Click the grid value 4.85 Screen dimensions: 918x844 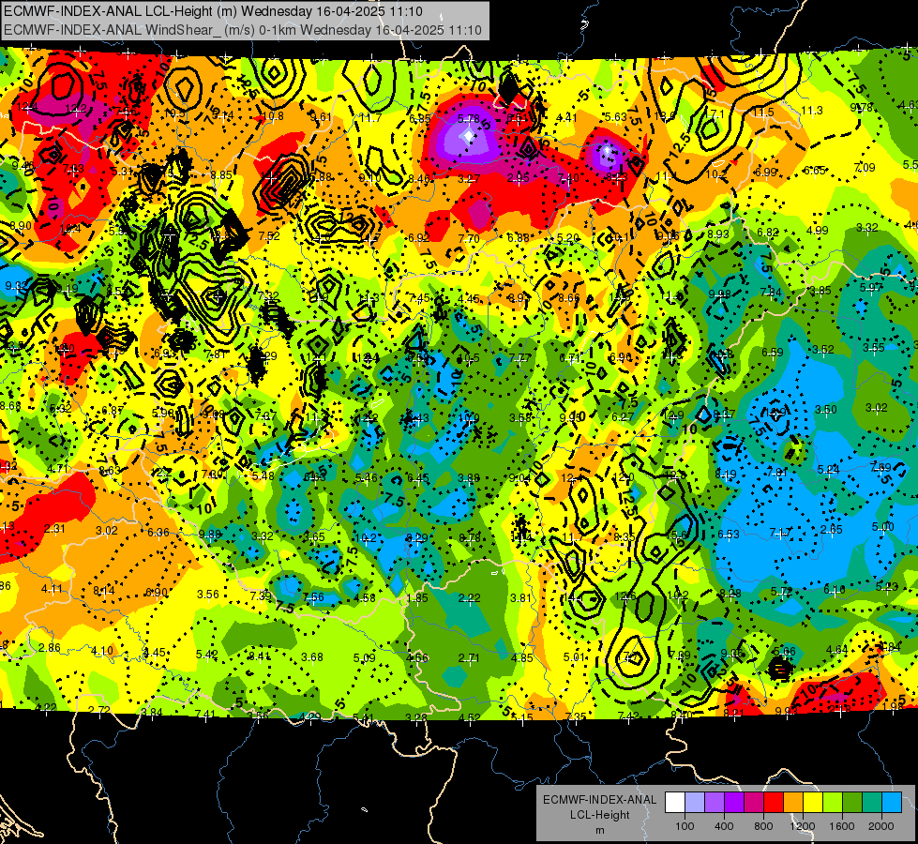521,658
